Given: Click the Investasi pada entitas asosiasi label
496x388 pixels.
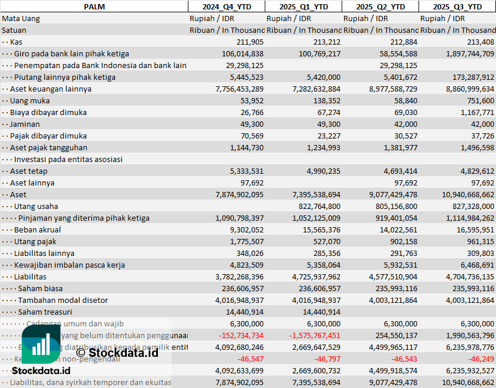Looking at the screenshot, I should tap(68, 159).
